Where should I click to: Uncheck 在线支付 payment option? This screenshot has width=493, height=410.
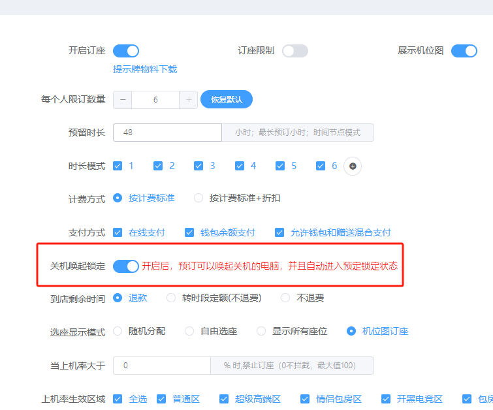[118, 232]
